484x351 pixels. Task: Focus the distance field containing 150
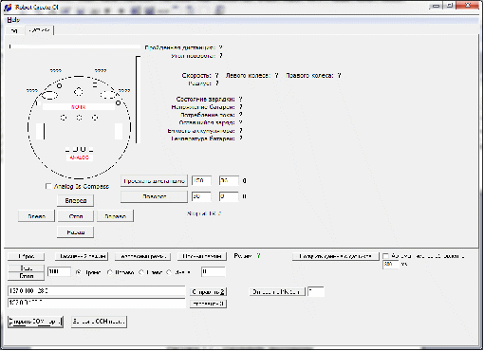coord(201,180)
